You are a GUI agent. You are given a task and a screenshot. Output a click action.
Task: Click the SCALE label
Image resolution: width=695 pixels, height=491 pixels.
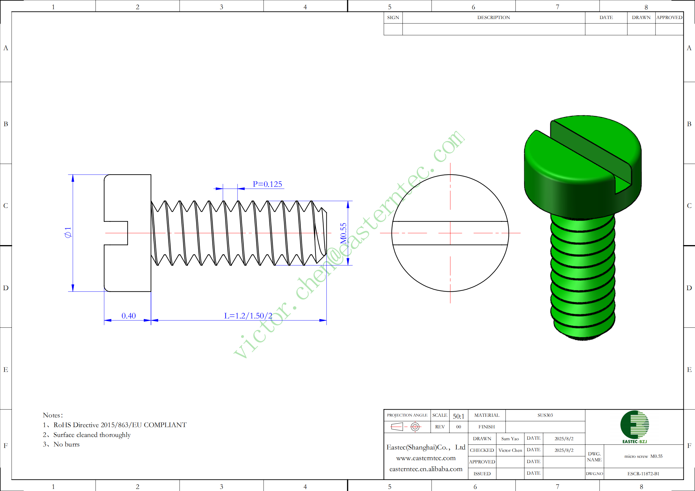point(440,415)
